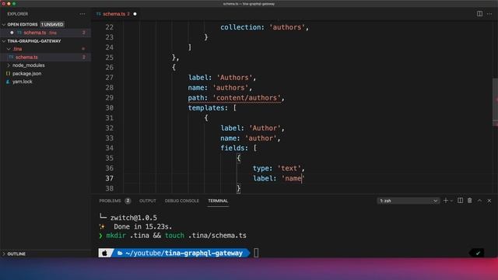Switch to the Debug Console tab
This screenshot has height=280, width=498.
181,201
